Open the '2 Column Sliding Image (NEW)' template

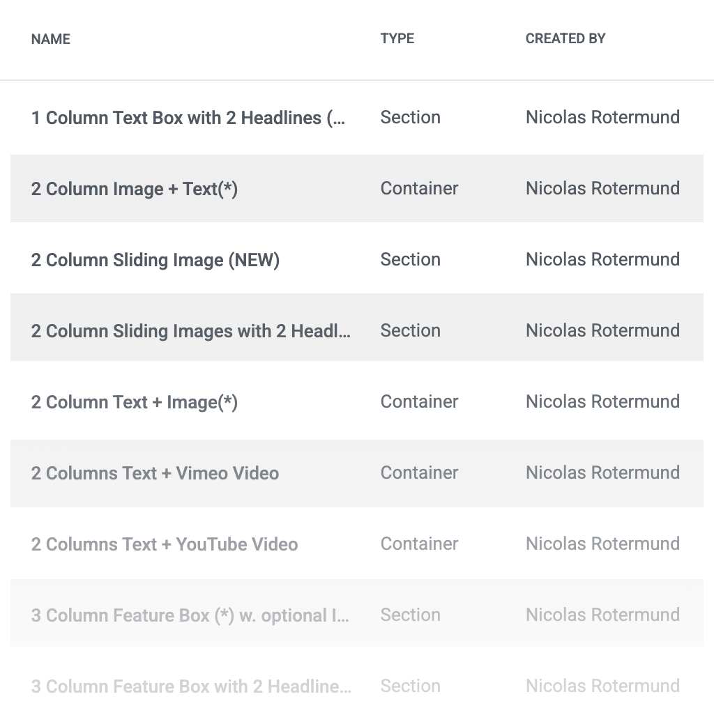155,259
